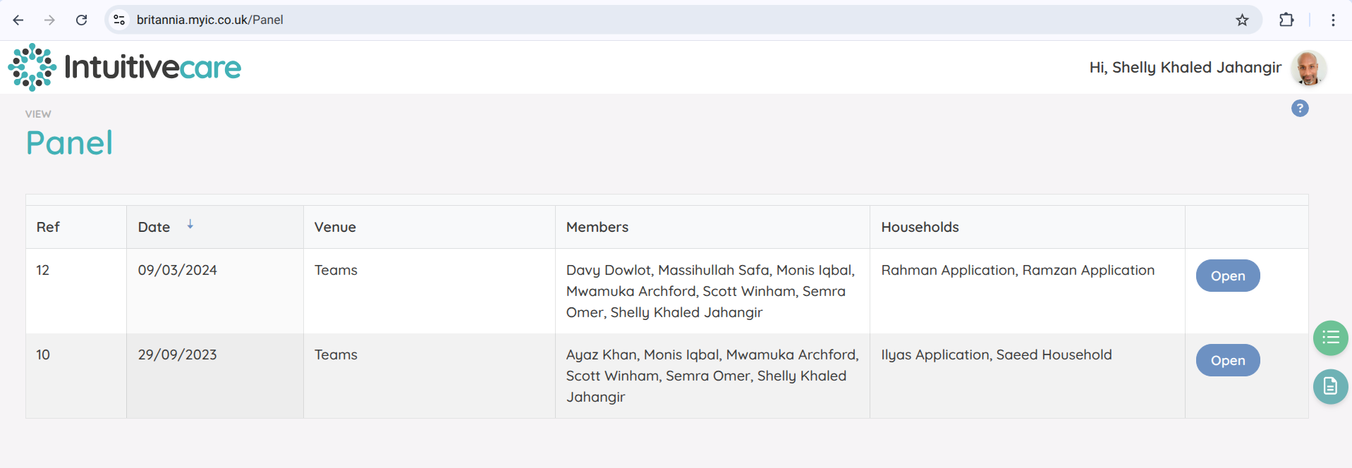Click the Intuitivecare logo
This screenshot has height=468, width=1352.
pos(125,68)
